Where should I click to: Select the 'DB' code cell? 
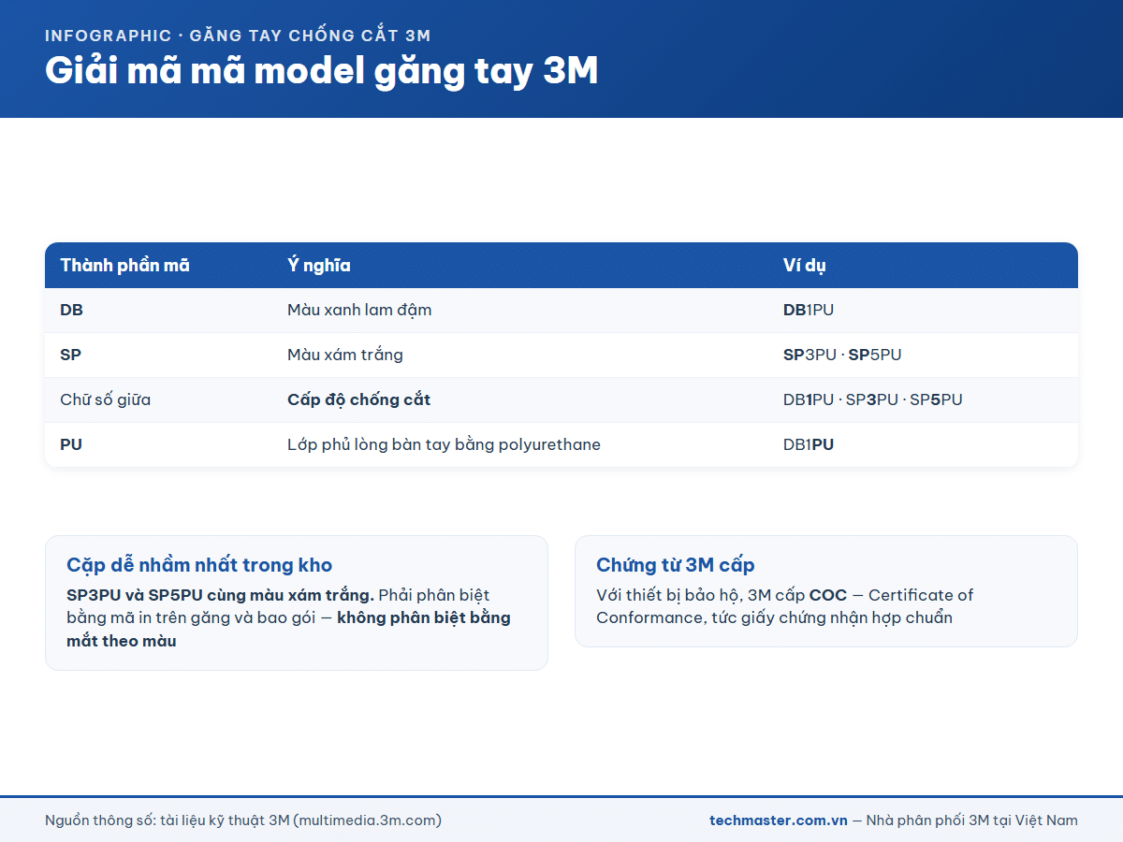pyautogui.click(x=72, y=310)
